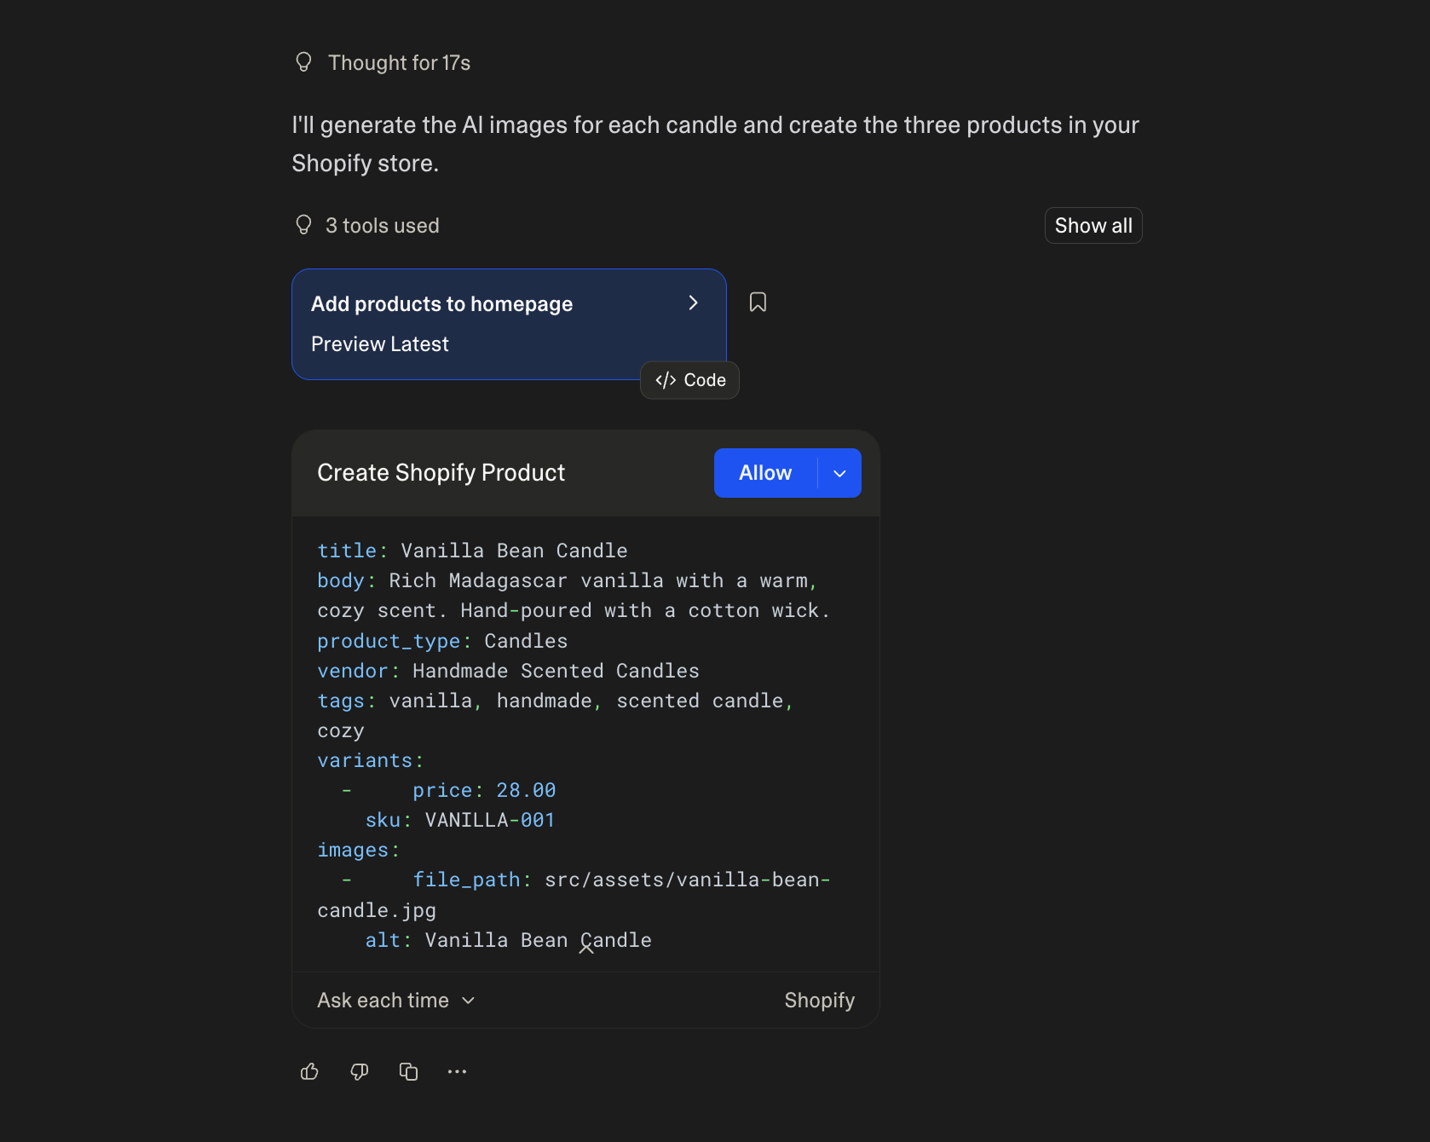This screenshot has height=1142, width=1430.
Task: Click the lightbulb icon beside 3 tools used
Action: point(304,224)
